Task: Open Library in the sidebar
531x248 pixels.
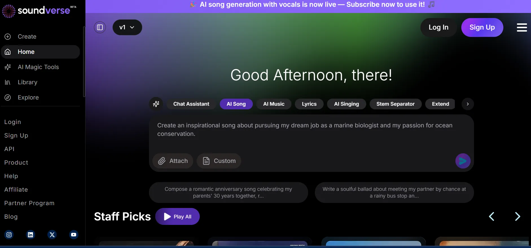Action: pos(40,82)
